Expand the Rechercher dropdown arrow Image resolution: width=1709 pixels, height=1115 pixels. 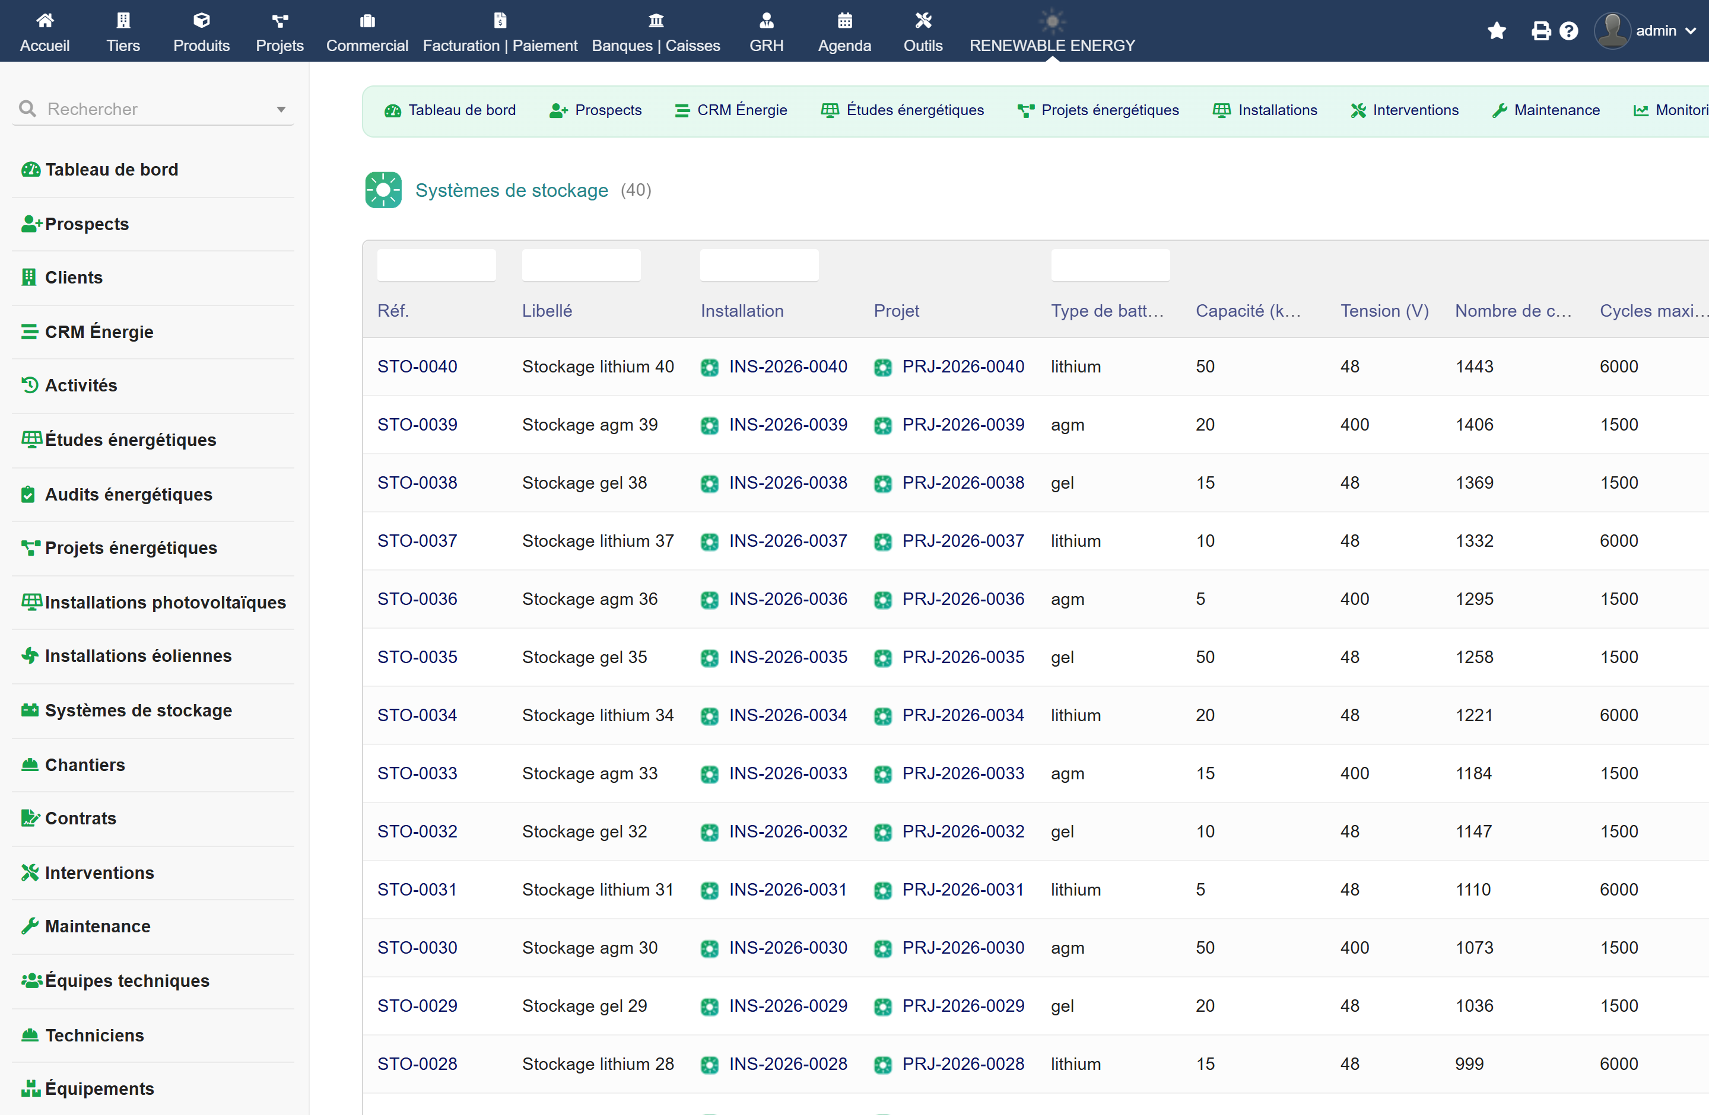[x=281, y=109]
